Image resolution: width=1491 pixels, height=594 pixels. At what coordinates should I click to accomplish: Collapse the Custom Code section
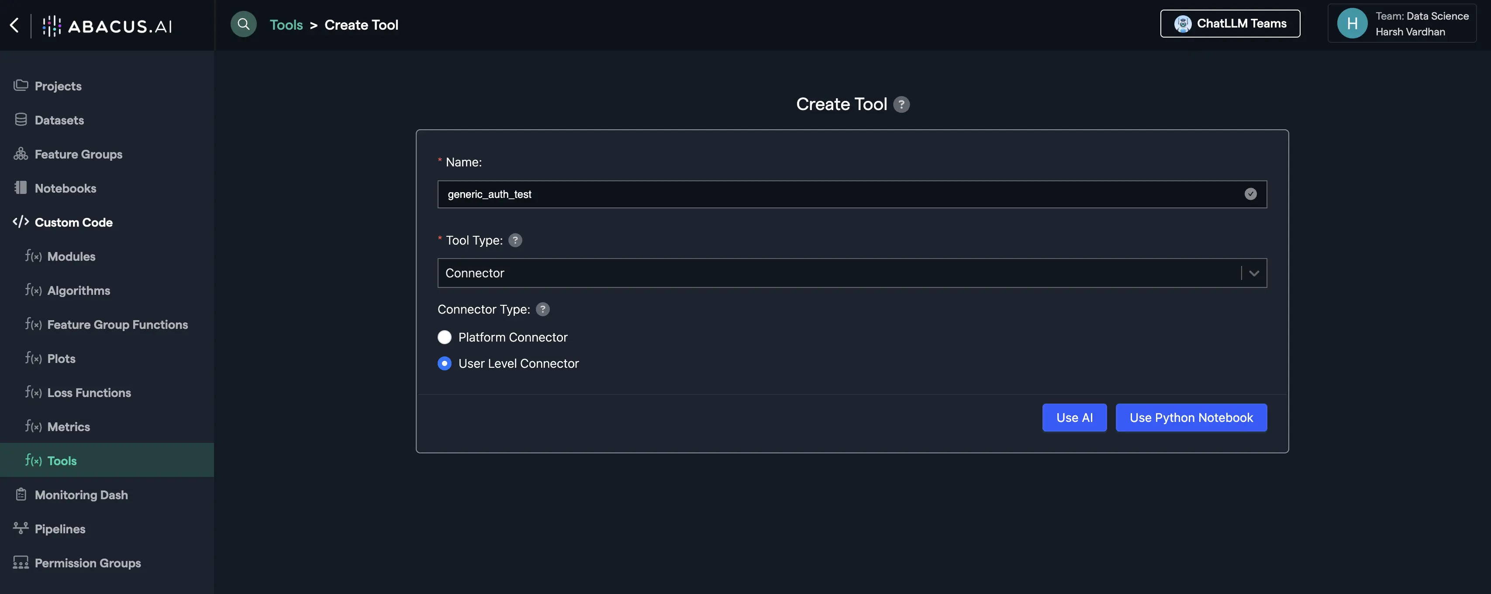click(x=73, y=222)
